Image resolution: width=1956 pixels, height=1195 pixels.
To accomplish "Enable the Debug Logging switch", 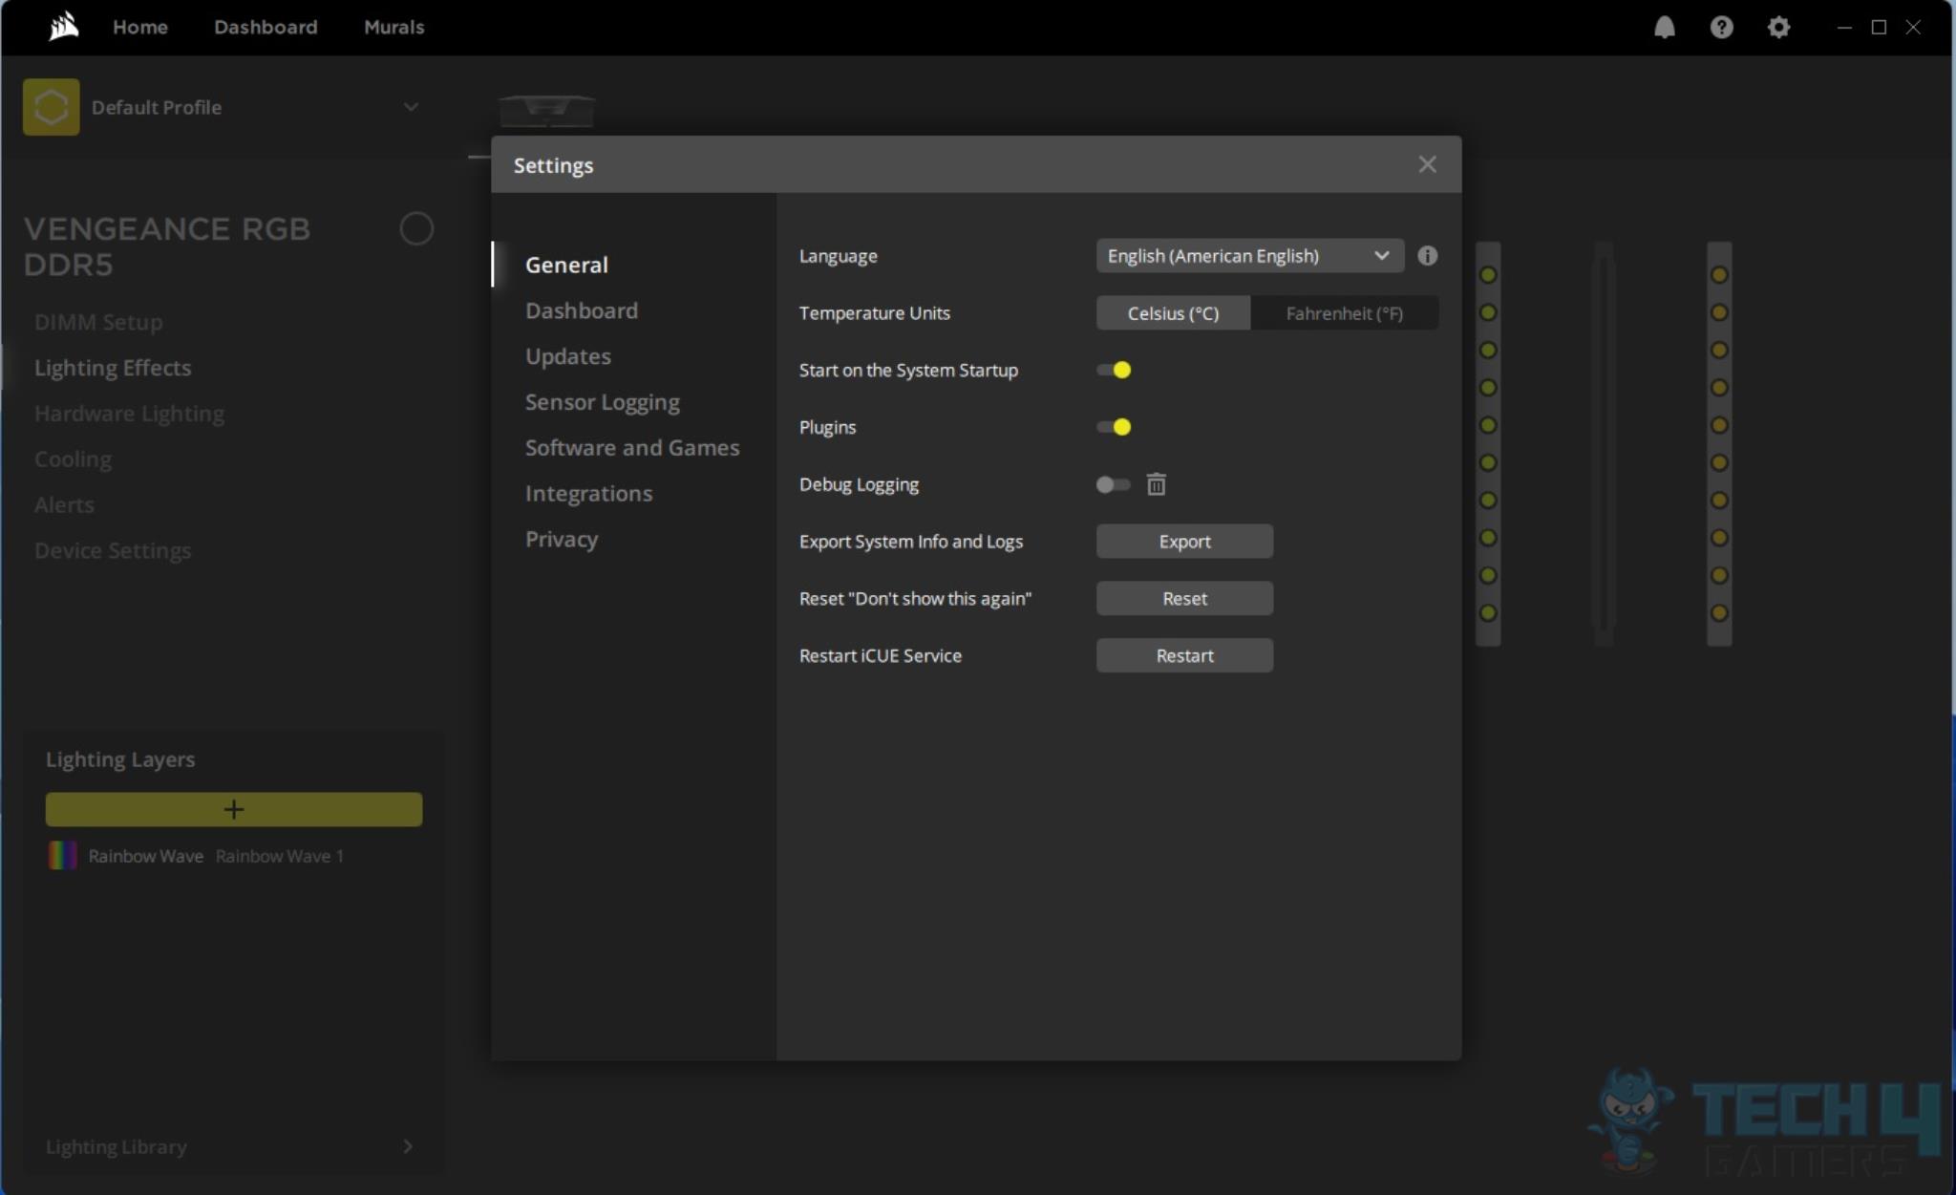I will (x=1113, y=484).
